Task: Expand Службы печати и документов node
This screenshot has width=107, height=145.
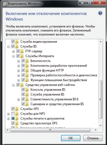Action: point(8,119)
